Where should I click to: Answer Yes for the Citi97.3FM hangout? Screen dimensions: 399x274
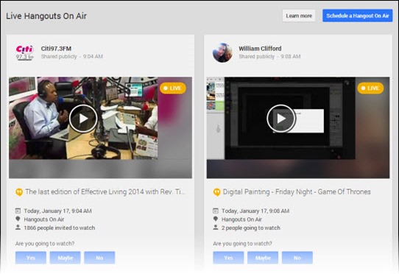click(31, 258)
